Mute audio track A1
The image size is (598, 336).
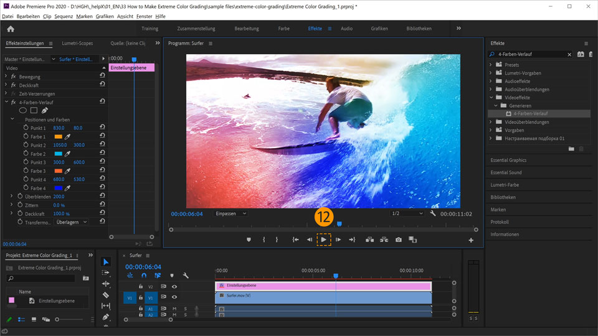174,309
